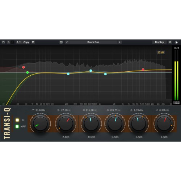The image size is (181, 181).
Task: Toggle the HPF enable switch
Action: (17, 126)
